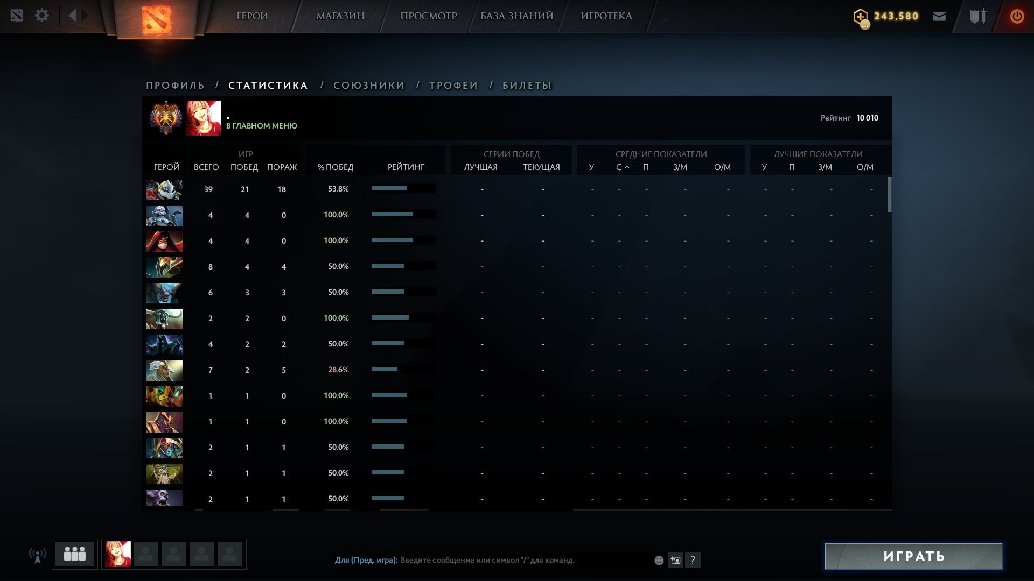Open the ТРОФЕИ section link

pyautogui.click(x=453, y=86)
